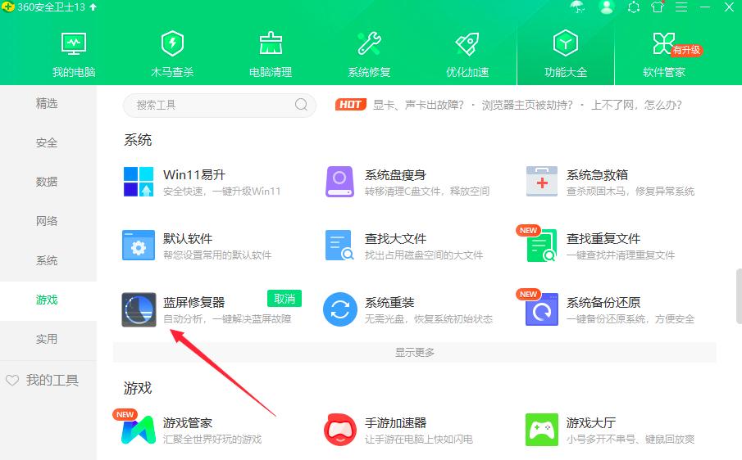Select the 游戏 sidebar category

pyautogui.click(x=47, y=300)
